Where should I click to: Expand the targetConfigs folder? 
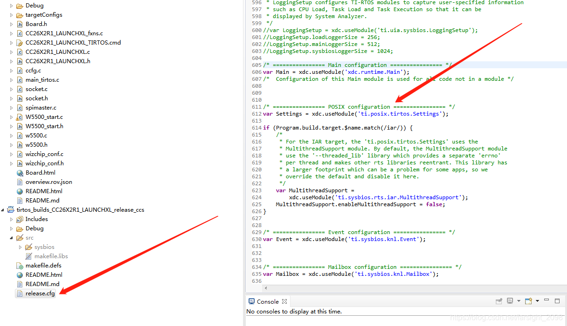click(12, 15)
